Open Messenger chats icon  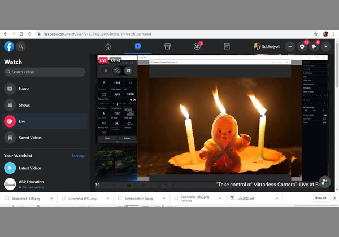[x=302, y=46]
